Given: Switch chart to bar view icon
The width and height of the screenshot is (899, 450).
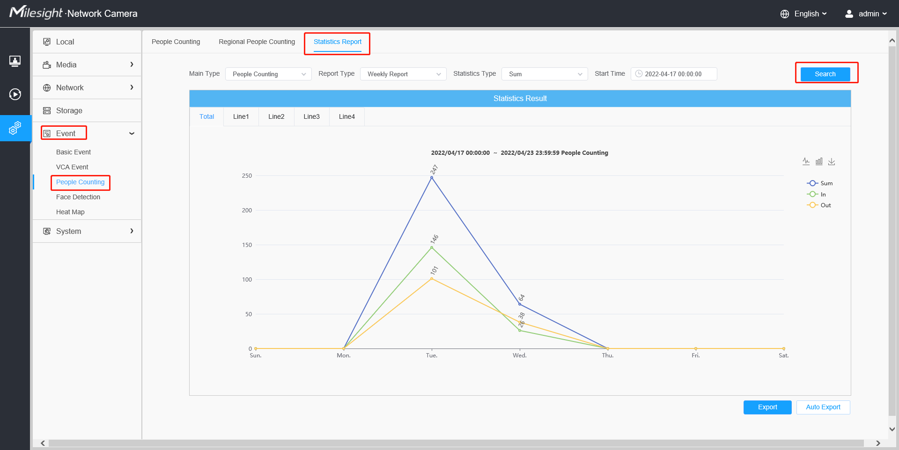Looking at the screenshot, I should tap(819, 161).
